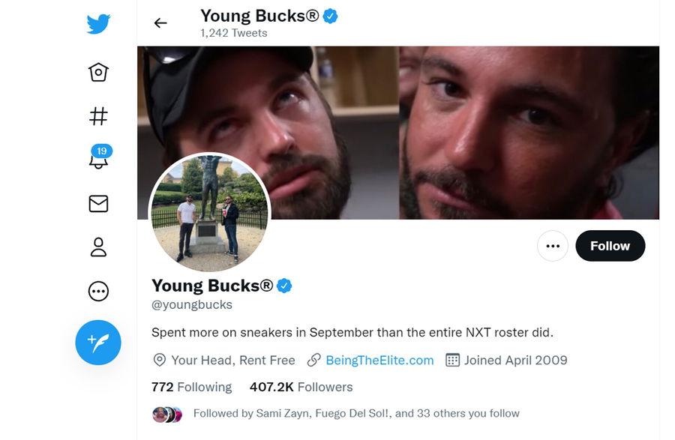Open the profile header banner image
Screen dimensions: 675x440
[465, 127]
